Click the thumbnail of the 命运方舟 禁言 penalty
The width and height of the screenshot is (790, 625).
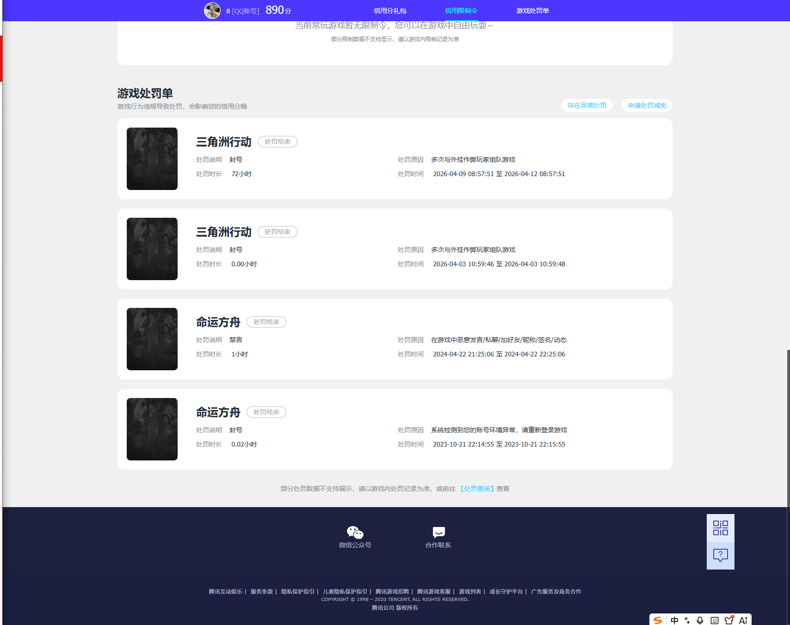click(152, 339)
